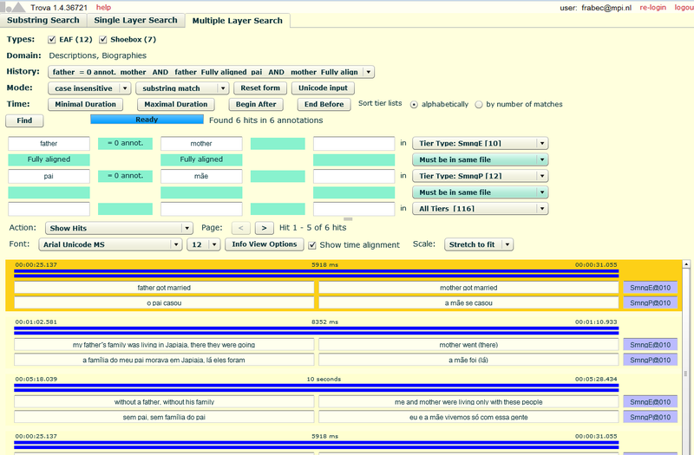Screen dimensions: 694x455
Task: Open the substring match dropdown
Action: click(x=182, y=88)
